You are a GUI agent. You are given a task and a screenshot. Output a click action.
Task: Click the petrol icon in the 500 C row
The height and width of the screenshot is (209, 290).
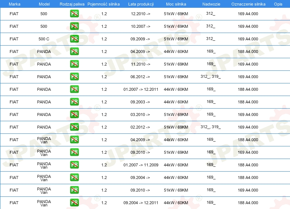click(74, 39)
